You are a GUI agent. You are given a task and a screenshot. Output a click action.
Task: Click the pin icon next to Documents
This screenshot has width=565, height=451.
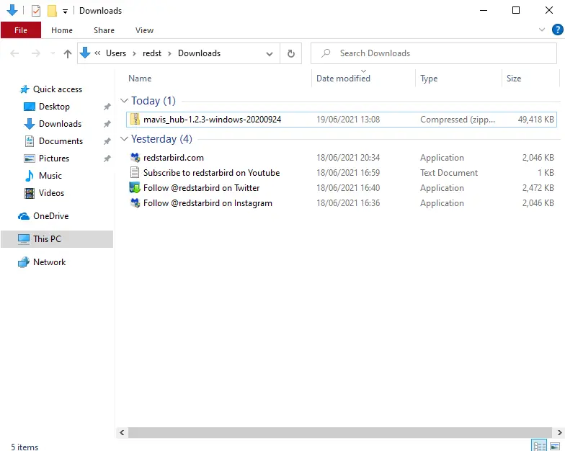[x=107, y=141]
